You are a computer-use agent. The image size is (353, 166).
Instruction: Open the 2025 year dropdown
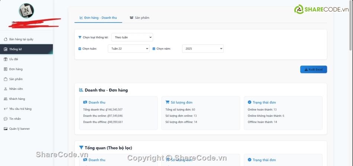click(203, 48)
